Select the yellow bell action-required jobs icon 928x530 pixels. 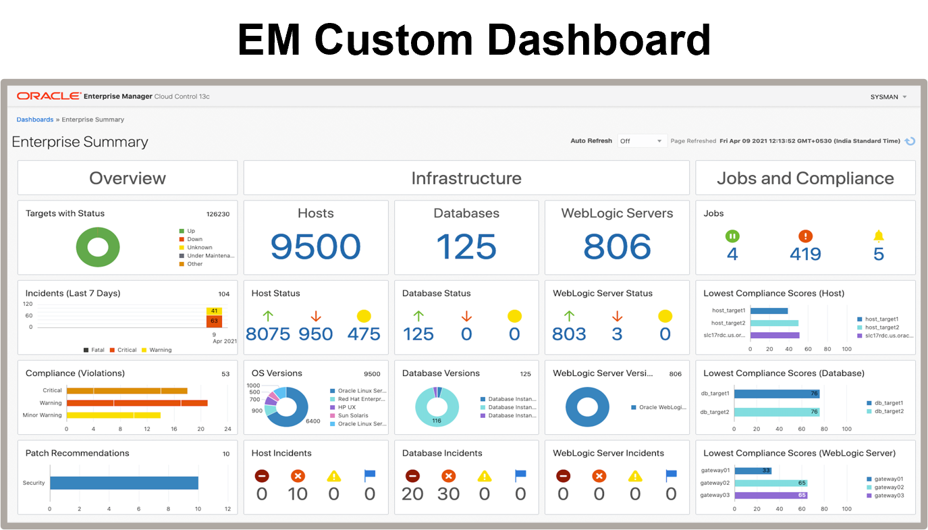[x=878, y=236]
